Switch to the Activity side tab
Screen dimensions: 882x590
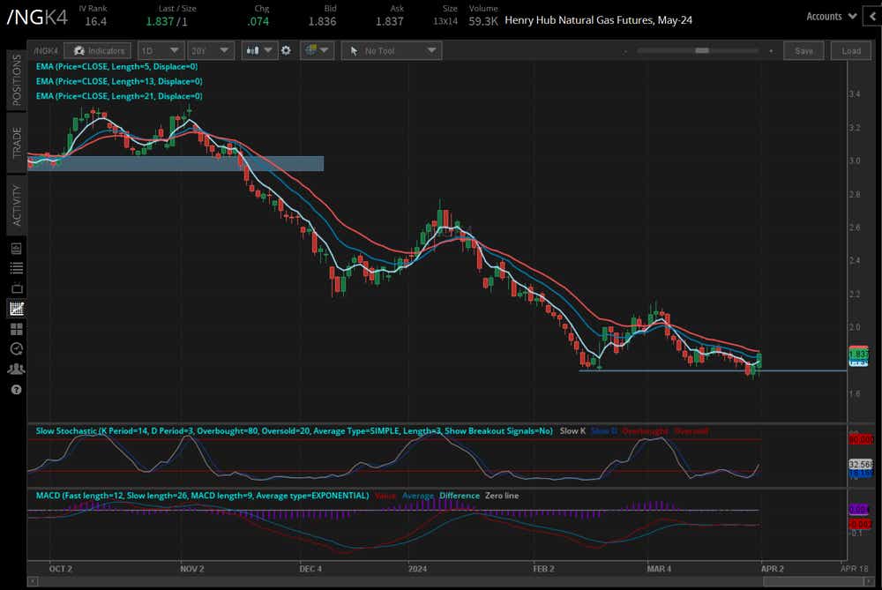[x=16, y=205]
